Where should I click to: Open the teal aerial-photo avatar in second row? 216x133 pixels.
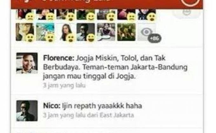(x=45, y=32)
